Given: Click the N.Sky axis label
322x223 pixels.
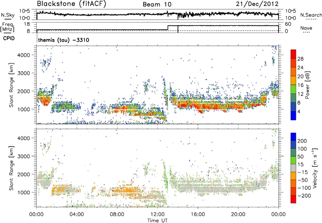Looking at the screenshot, I should [x=8, y=15].
